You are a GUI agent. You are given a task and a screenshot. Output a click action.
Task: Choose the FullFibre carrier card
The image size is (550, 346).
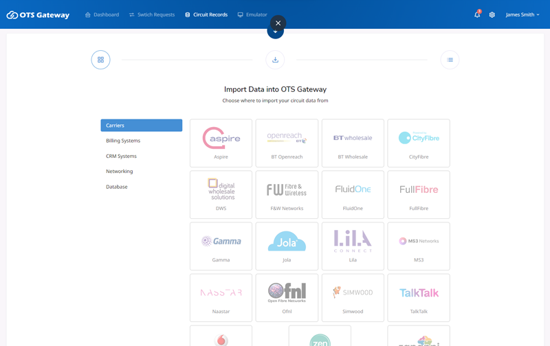419,195
